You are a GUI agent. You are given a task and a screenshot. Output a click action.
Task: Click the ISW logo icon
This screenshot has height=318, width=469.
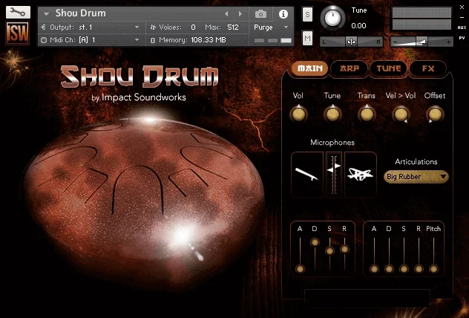(x=17, y=33)
